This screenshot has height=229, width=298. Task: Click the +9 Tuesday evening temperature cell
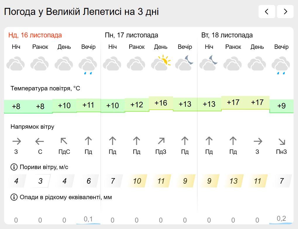coord(281,106)
